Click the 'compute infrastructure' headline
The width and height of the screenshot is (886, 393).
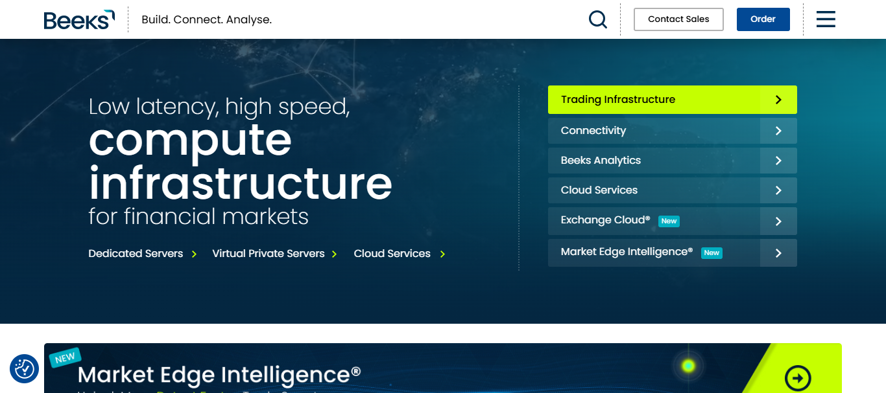(240, 161)
